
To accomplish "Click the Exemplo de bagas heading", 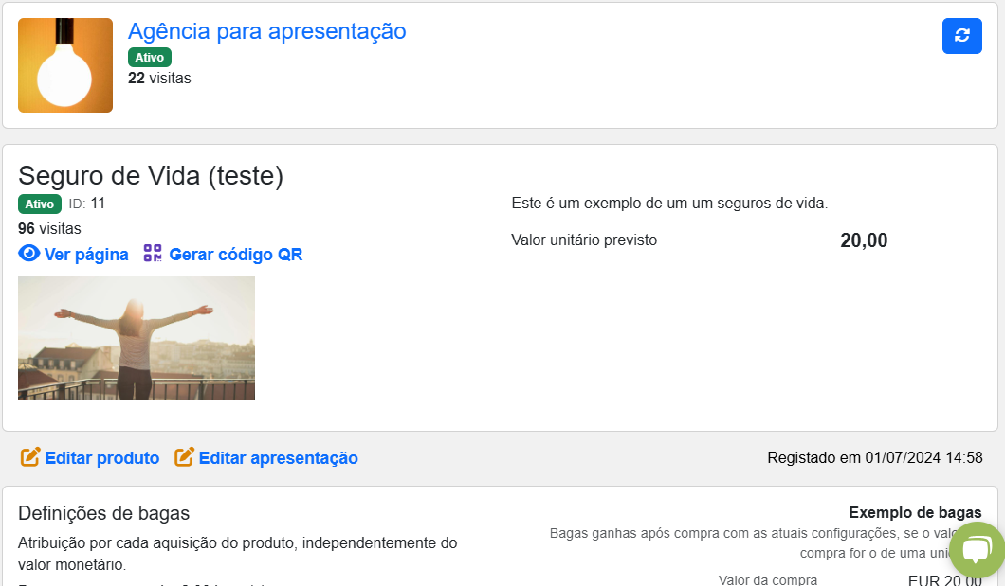I will [x=915, y=512].
